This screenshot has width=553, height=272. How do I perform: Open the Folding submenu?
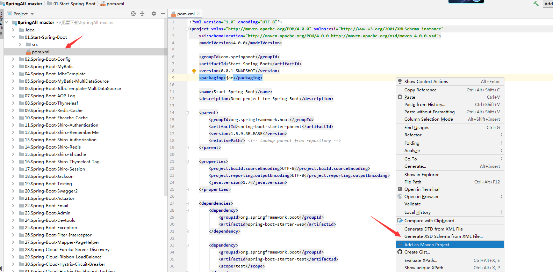coord(450,143)
